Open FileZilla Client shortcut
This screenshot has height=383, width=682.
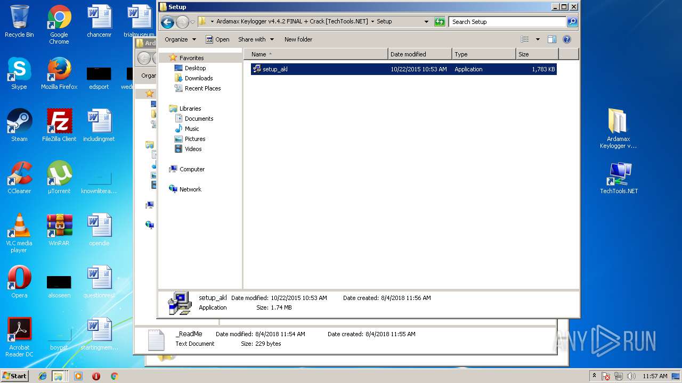(x=59, y=126)
